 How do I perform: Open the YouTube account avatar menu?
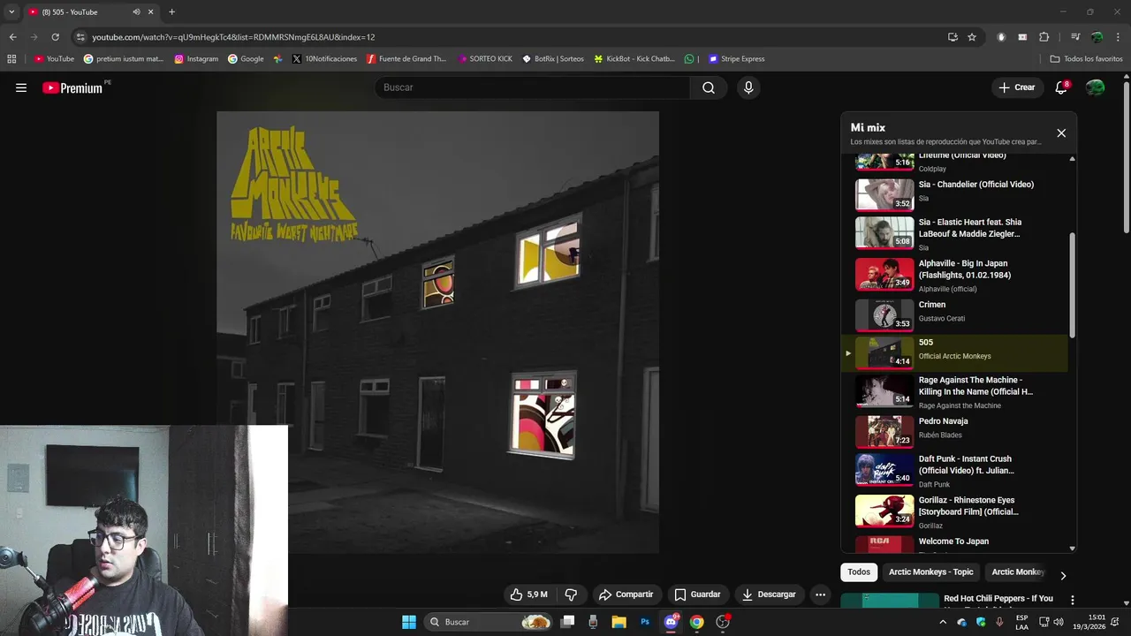[1095, 87]
